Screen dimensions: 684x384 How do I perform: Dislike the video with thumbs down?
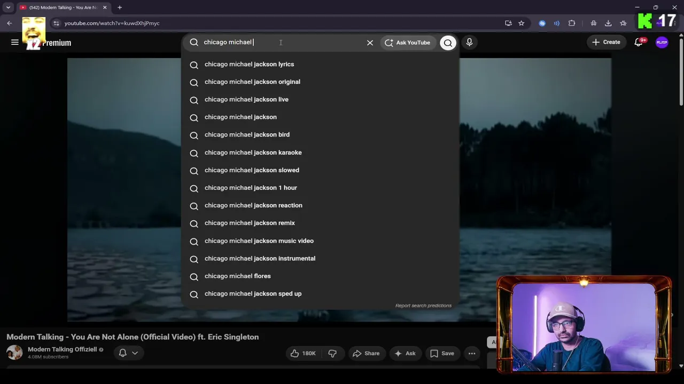[332, 353]
